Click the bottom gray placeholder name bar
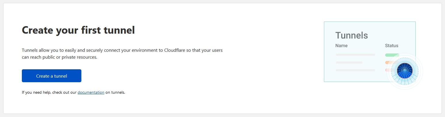 pos(355,70)
